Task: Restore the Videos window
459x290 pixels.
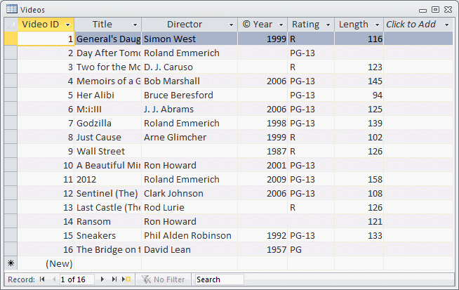Action: click(436, 10)
